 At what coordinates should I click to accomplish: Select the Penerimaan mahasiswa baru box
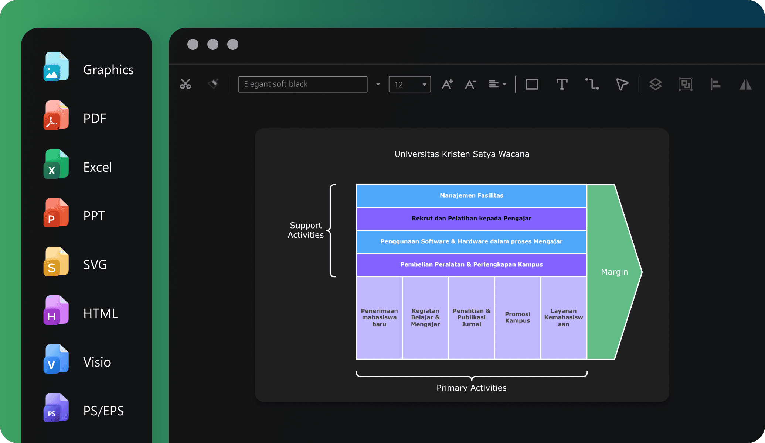pos(379,317)
